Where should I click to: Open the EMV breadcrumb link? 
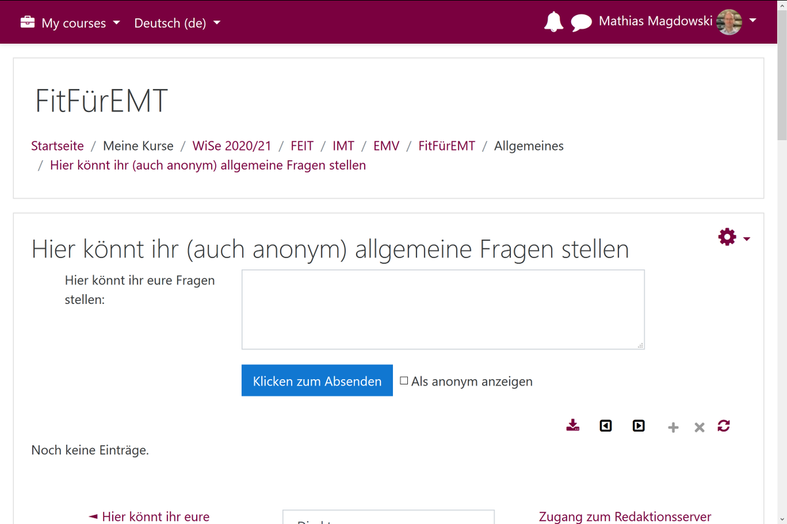pyautogui.click(x=386, y=146)
